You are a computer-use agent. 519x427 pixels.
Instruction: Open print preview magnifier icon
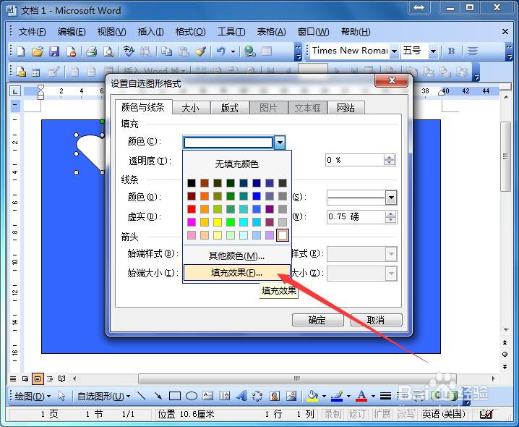108,51
